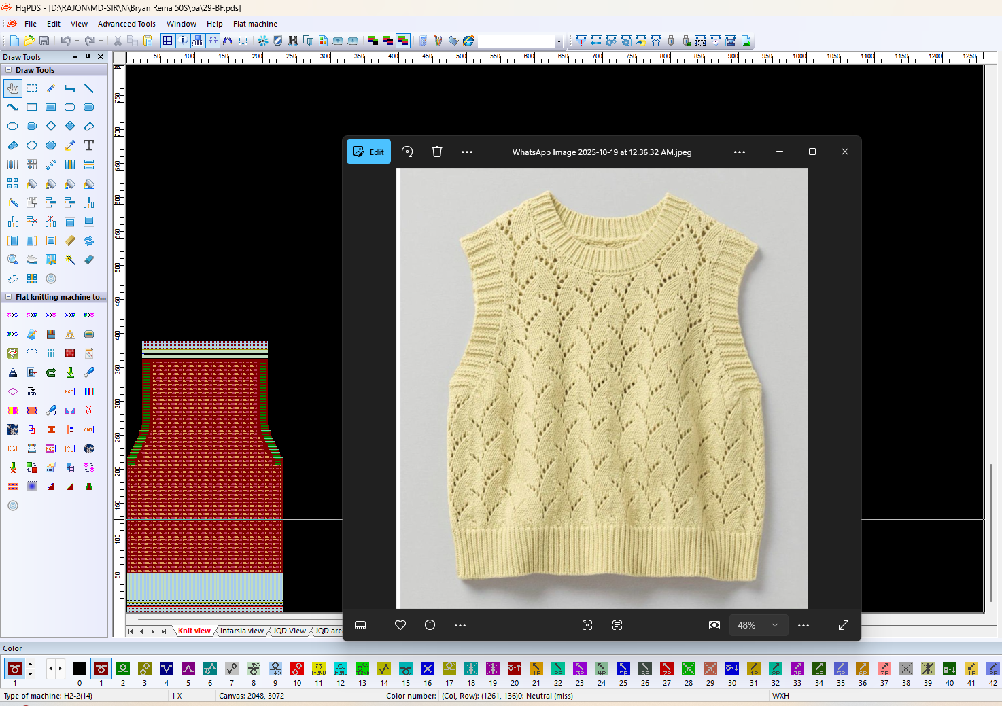Click the trash icon to delete photo
Screen dimensions: 1002x706
coord(437,152)
